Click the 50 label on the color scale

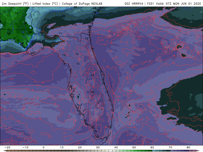[x=134, y=147]
